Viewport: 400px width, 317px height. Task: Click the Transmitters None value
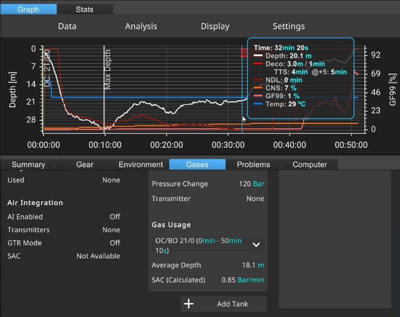(111, 230)
